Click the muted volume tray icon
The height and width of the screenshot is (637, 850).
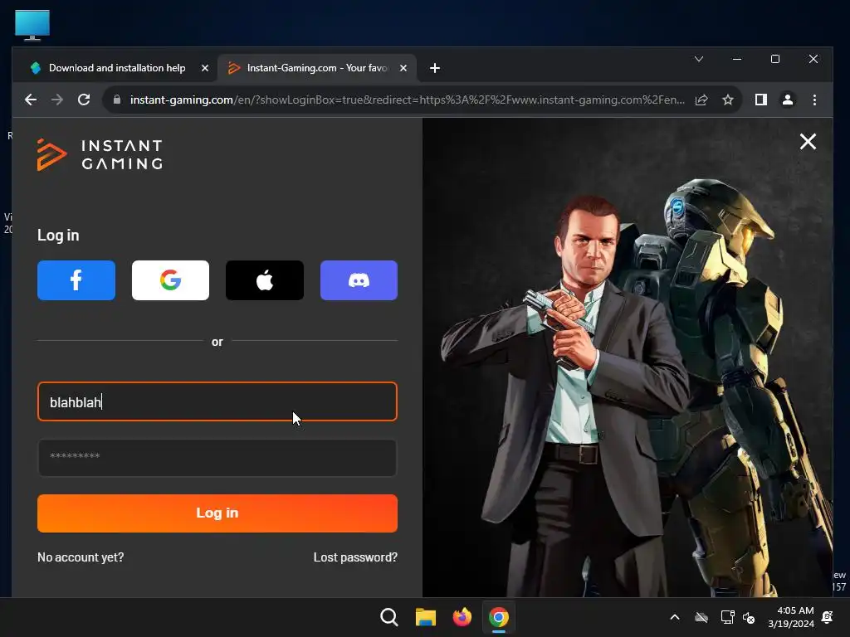[x=749, y=617]
